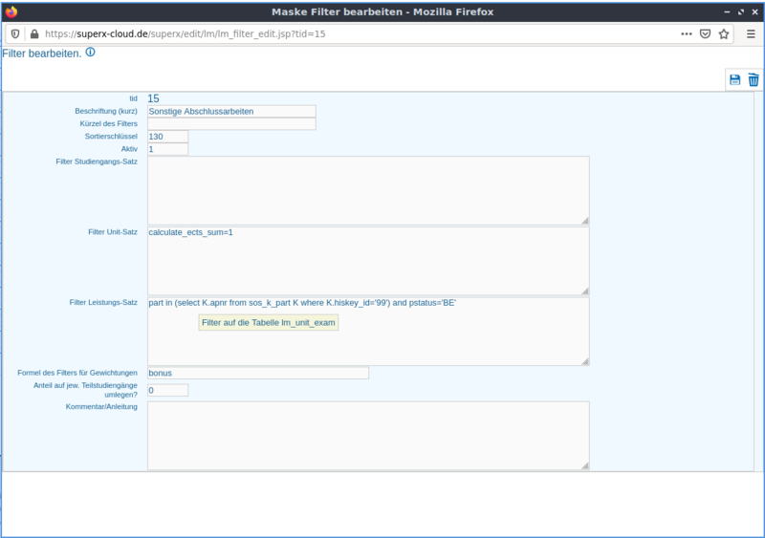Grab resize handle of Filter Unit-Satz area
The image size is (765, 538).
585,291
